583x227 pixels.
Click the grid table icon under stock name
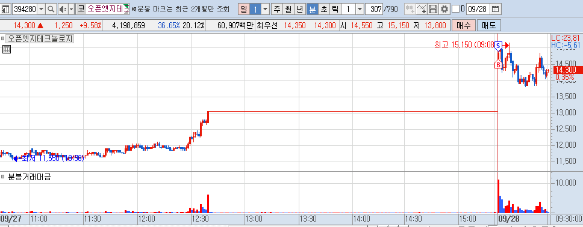pyautogui.click(x=6, y=49)
